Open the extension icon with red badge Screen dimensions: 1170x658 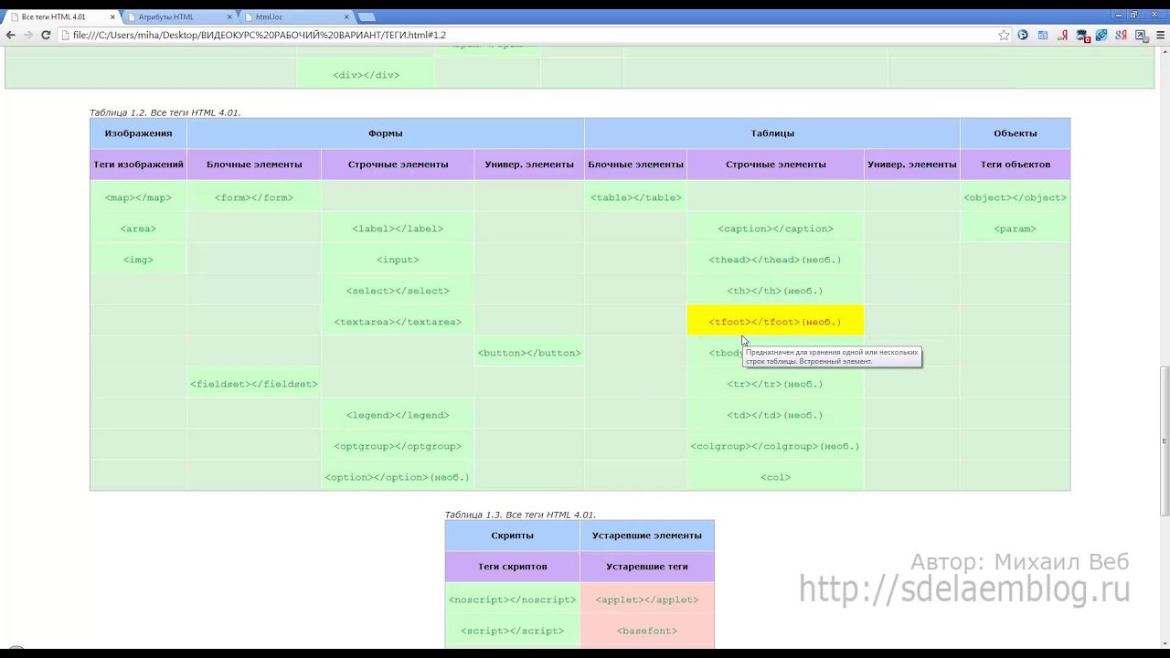[x=1083, y=36]
